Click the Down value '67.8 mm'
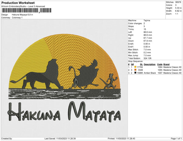The image size is (183, 141). click(148, 41)
